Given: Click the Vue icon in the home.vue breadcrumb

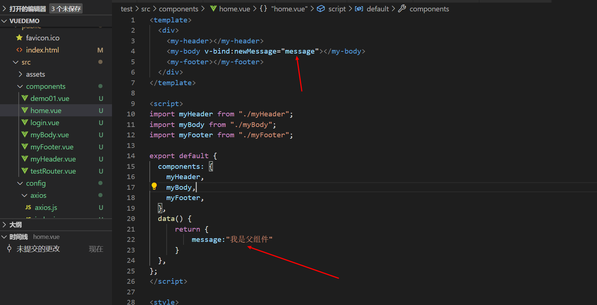Looking at the screenshot, I should tap(213, 8).
